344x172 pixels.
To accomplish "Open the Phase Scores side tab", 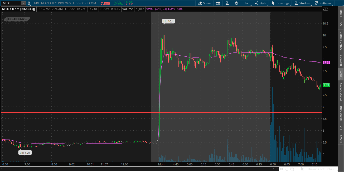I will 341,92.
